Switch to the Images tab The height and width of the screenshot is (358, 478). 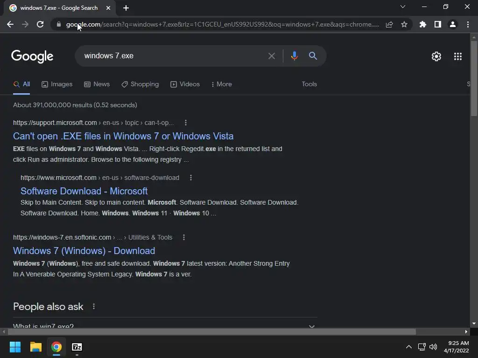(57, 84)
